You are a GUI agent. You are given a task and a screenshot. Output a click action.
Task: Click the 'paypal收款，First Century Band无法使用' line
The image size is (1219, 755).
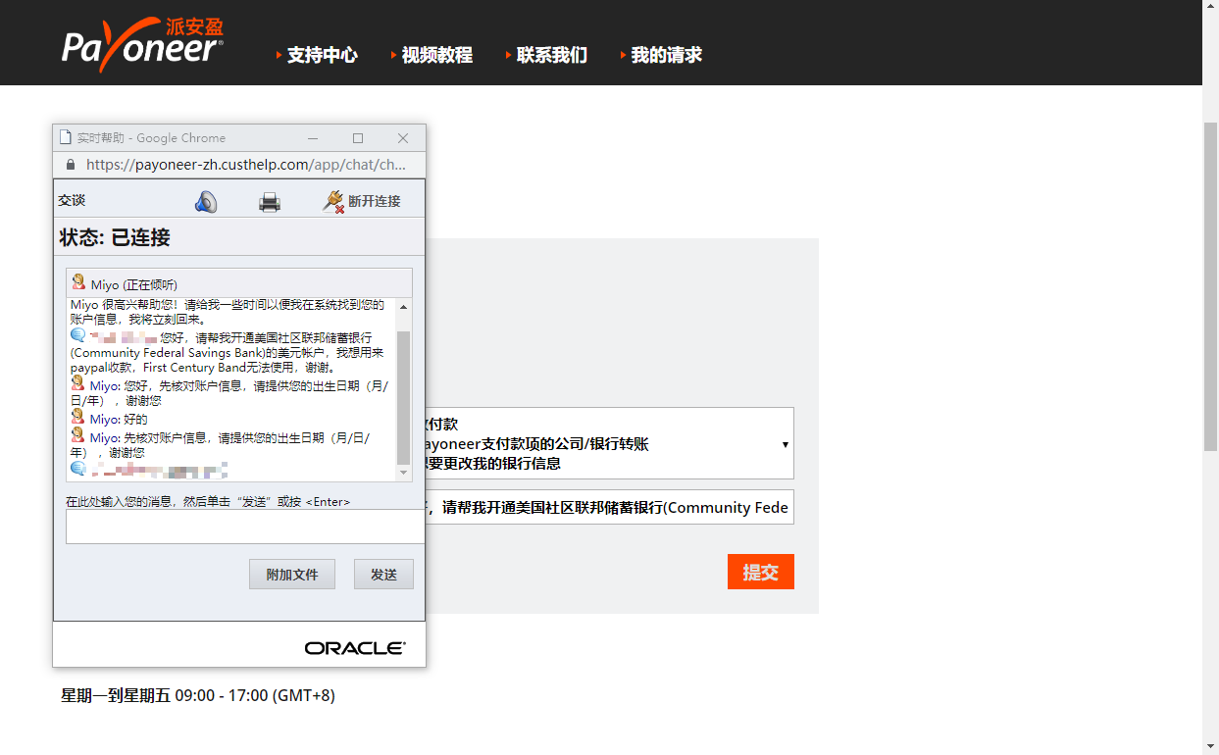(x=203, y=368)
